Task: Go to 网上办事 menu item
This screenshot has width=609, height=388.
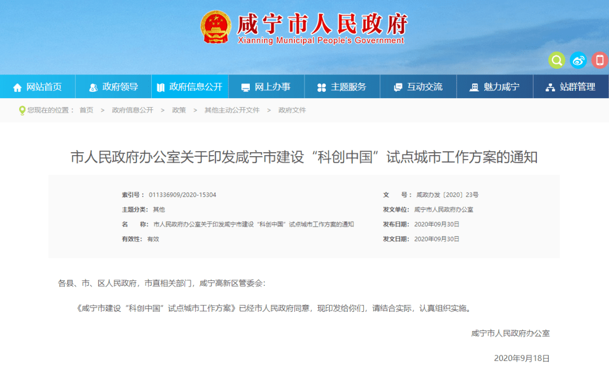Action: coord(266,87)
